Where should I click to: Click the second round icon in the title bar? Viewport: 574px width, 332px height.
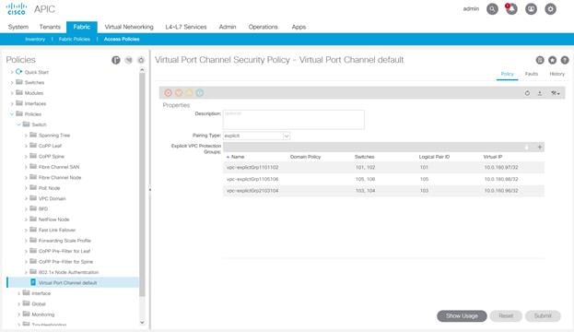click(x=552, y=60)
